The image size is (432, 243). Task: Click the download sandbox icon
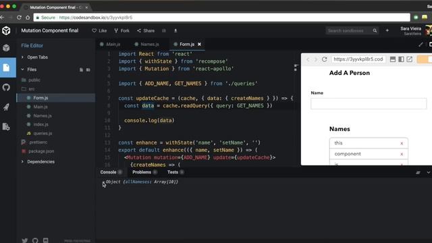(175, 30)
